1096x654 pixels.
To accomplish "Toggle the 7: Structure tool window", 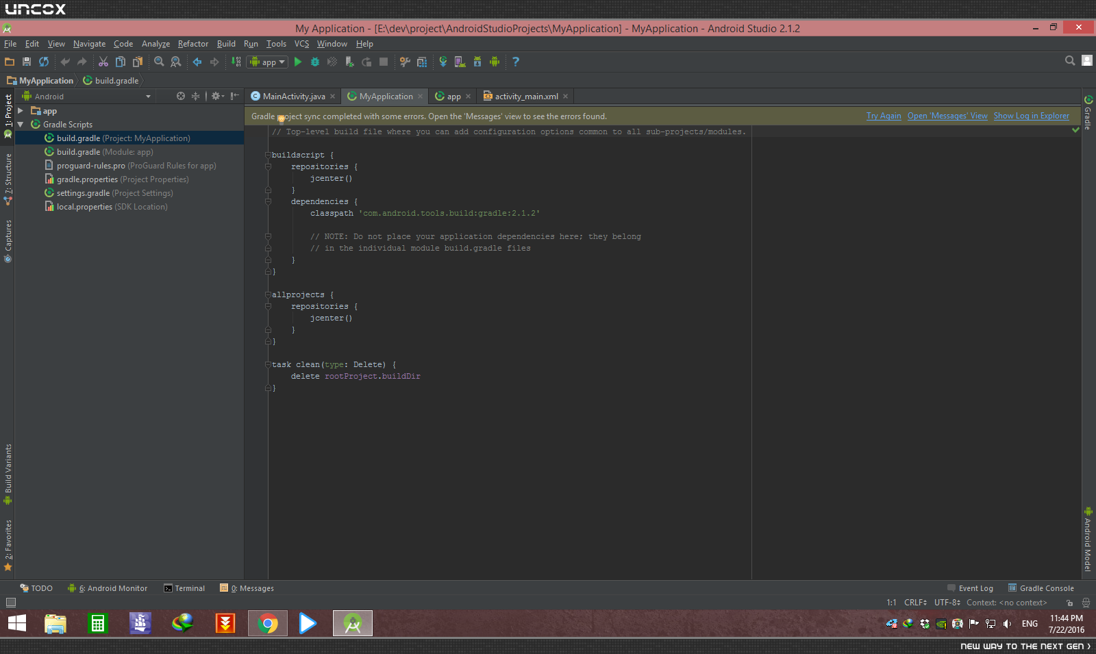I will (8, 179).
